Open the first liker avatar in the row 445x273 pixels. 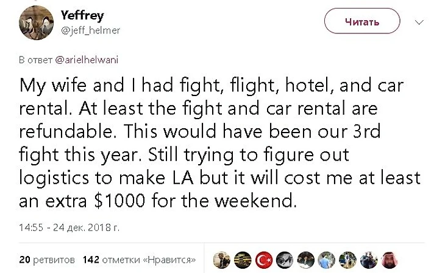(x=222, y=260)
